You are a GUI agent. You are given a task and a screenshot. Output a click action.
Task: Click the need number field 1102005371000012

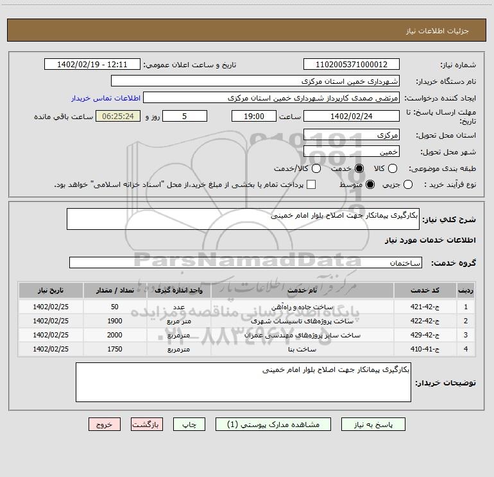tap(352, 65)
